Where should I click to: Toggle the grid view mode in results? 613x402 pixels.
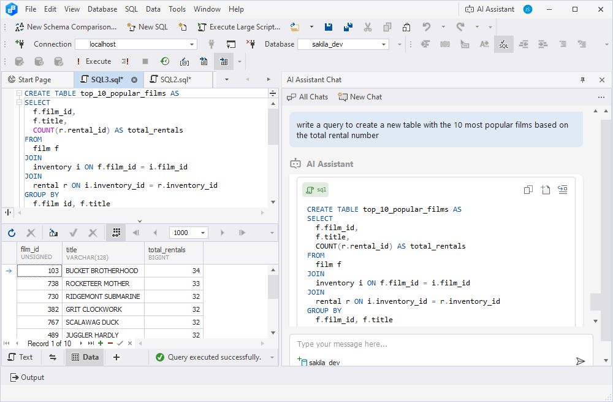pyautogui.click(x=116, y=232)
